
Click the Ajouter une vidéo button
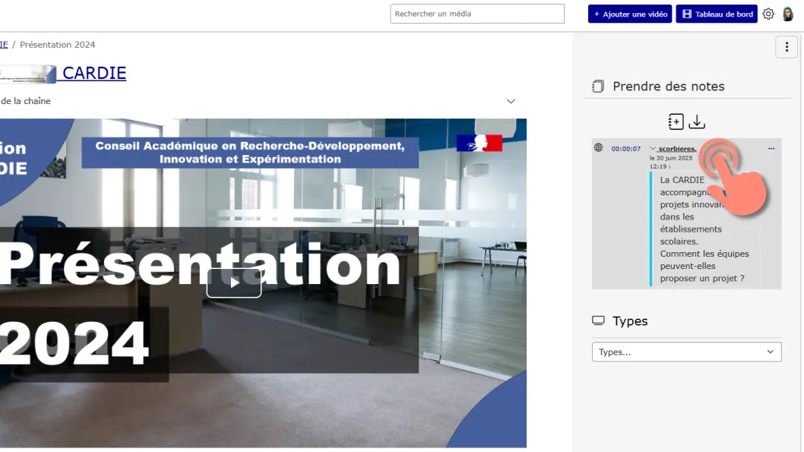click(x=630, y=14)
